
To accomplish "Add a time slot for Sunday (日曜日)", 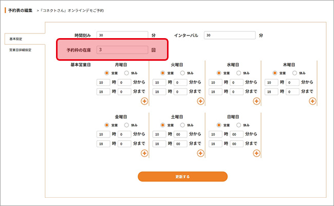I will (x=256, y=153).
